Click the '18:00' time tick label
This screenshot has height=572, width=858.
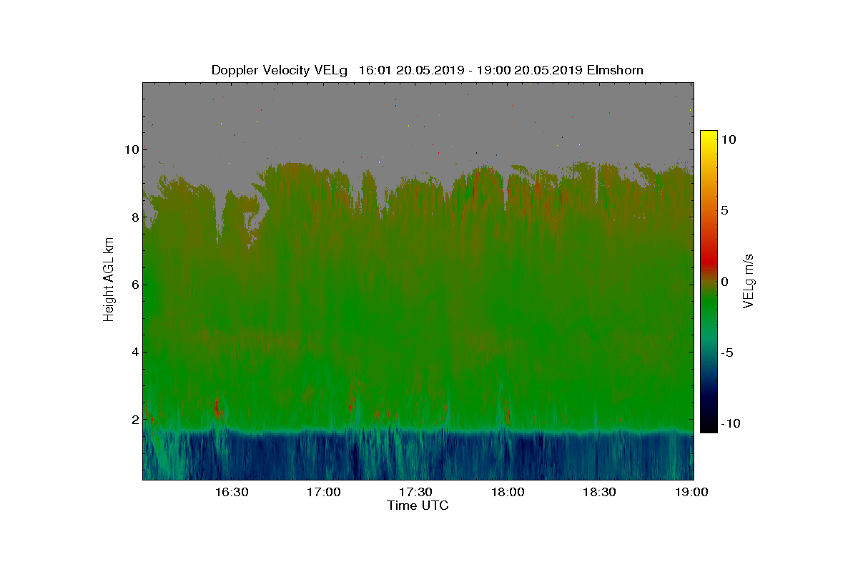508,492
